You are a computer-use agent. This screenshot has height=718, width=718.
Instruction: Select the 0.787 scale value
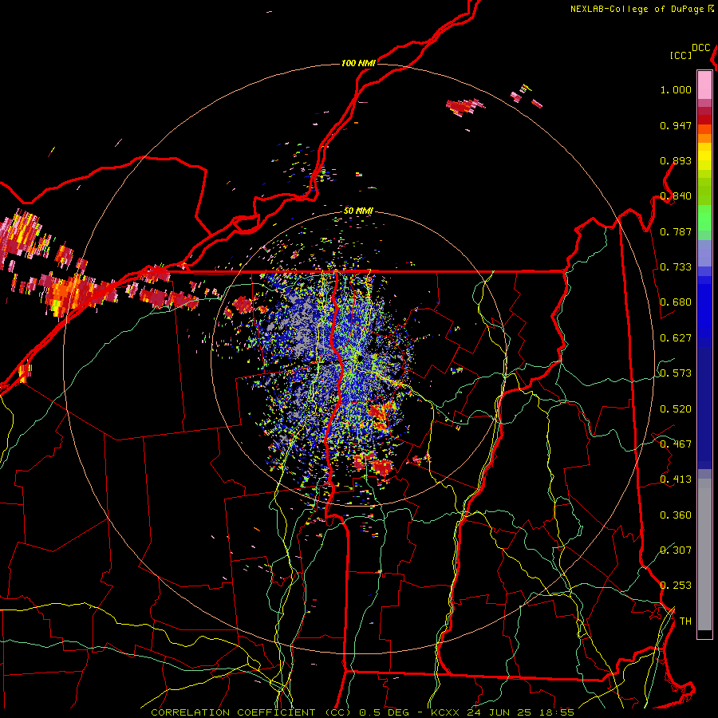tap(676, 231)
